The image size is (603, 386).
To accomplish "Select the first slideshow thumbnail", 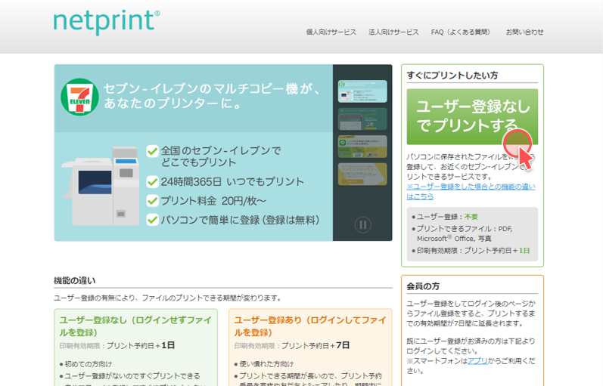I will point(362,91).
